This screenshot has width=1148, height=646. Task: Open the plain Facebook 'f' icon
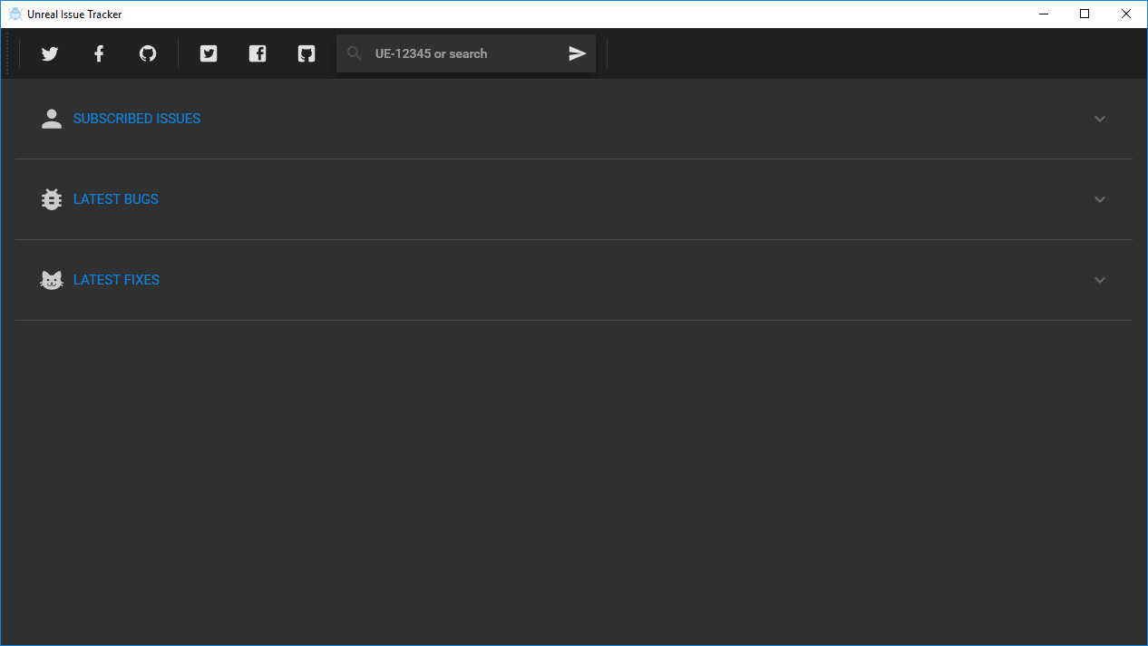99,53
